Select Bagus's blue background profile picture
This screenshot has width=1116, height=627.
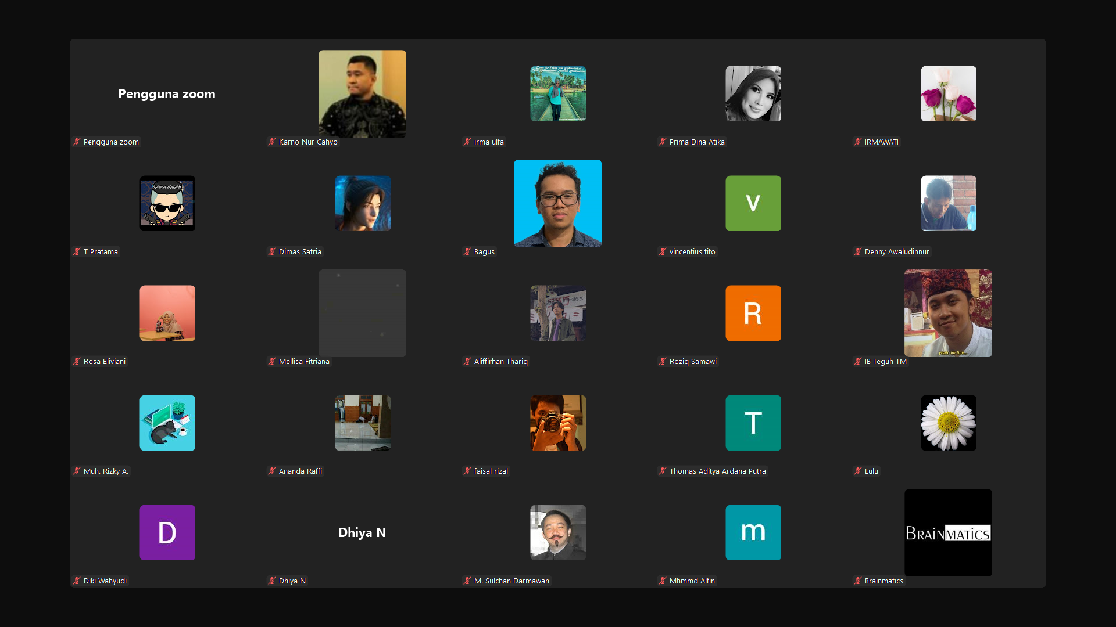click(x=557, y=203)
